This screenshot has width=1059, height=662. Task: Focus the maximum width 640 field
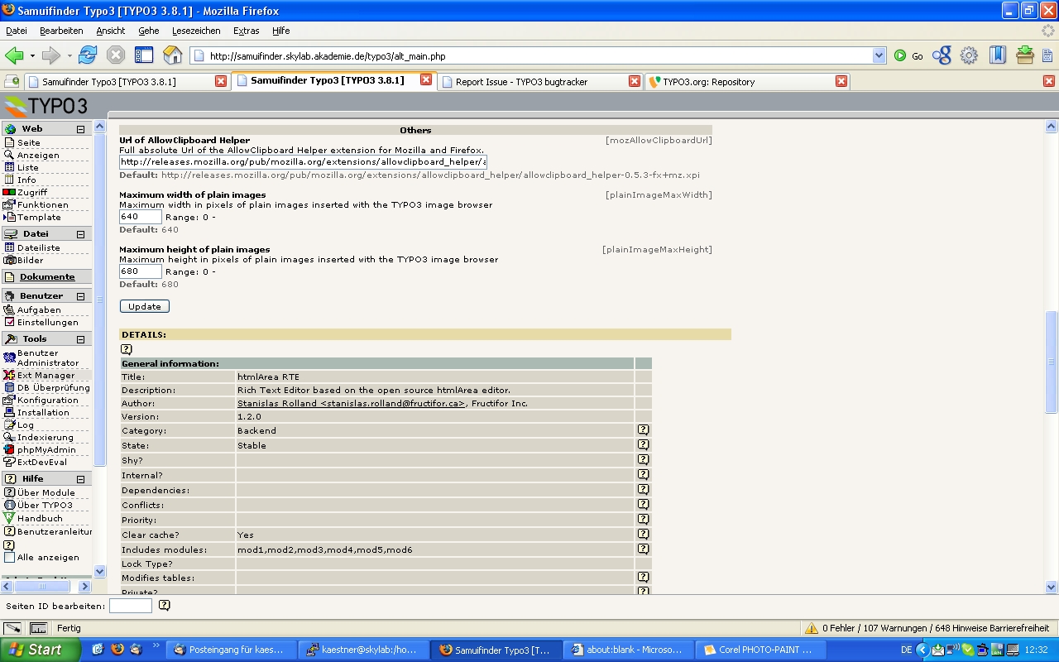tap(141, 217)
